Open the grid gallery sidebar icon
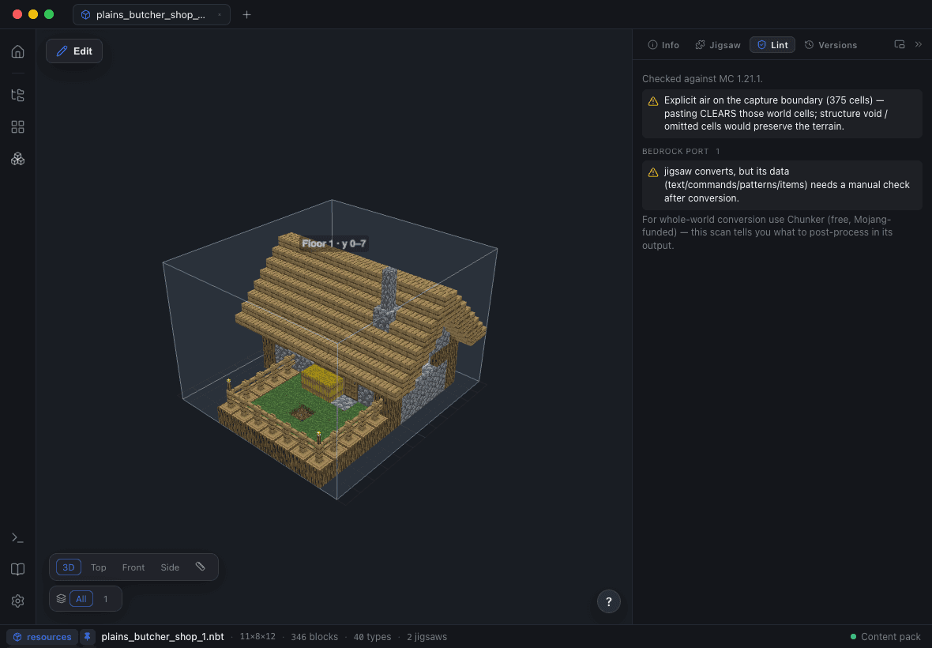 pos(18,126)
